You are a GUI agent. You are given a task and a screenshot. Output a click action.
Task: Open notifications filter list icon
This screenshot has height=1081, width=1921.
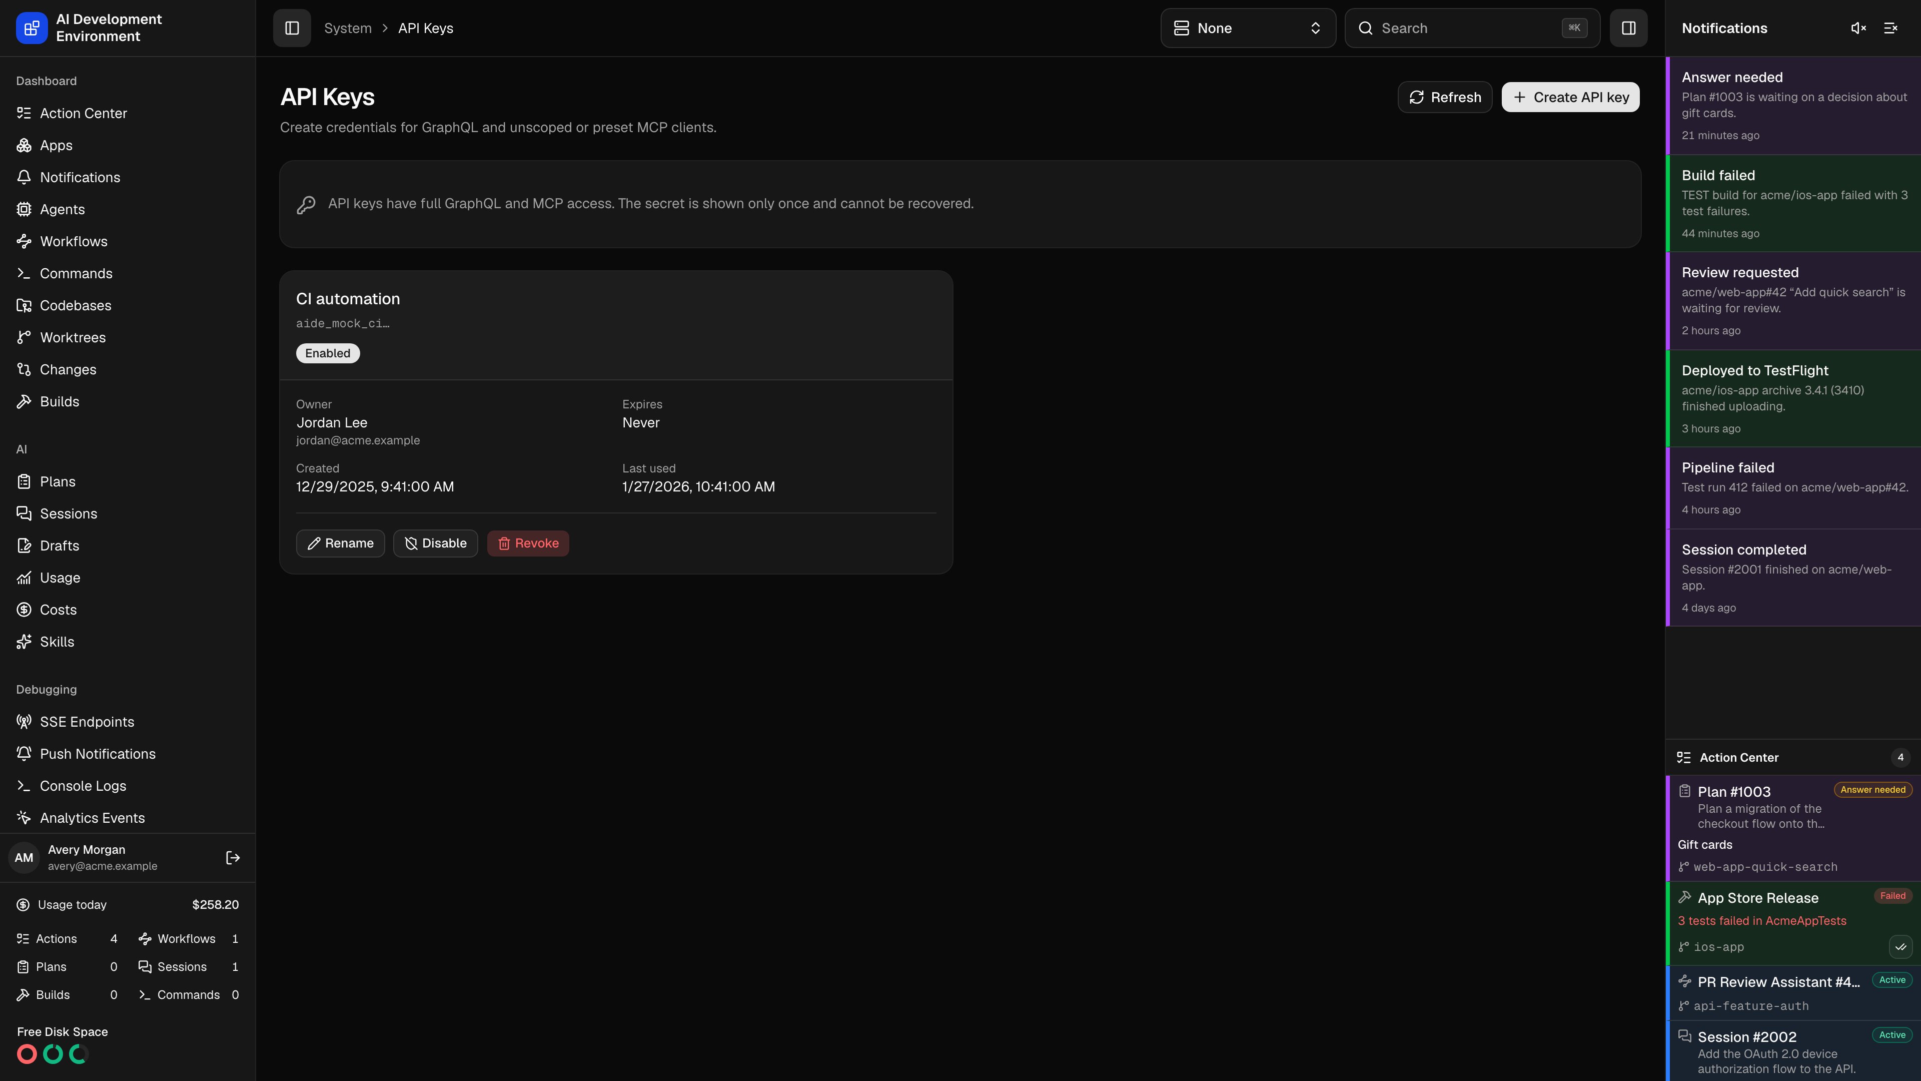point(1890,29)
